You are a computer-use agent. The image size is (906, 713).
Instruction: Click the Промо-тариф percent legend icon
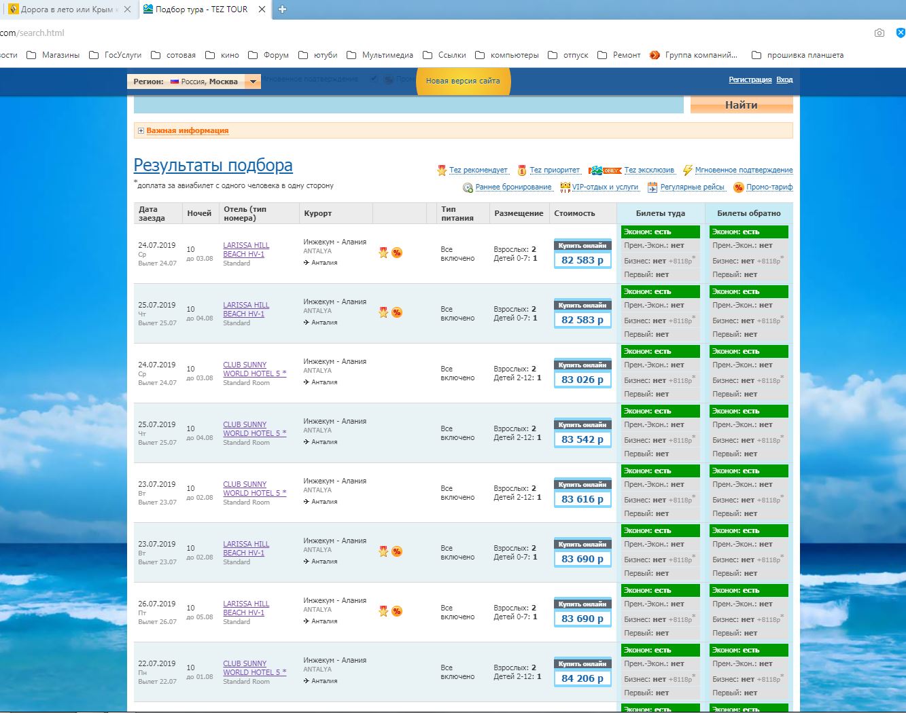(x=738, y=187)
